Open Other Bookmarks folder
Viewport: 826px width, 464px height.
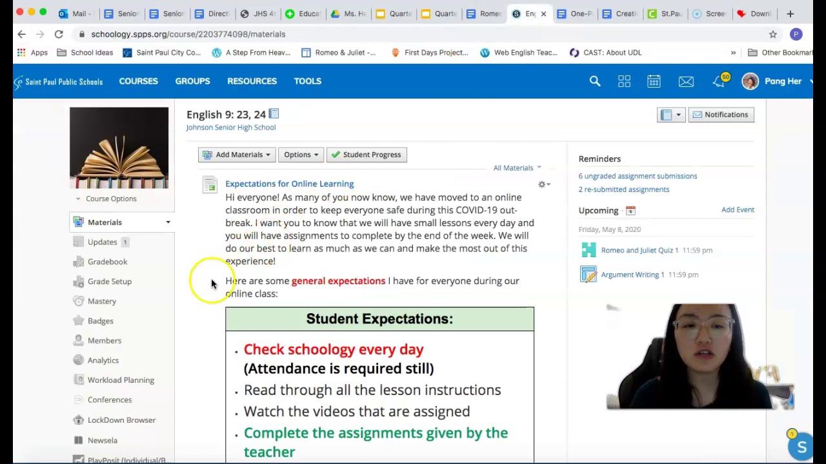(x=780, y=53)
